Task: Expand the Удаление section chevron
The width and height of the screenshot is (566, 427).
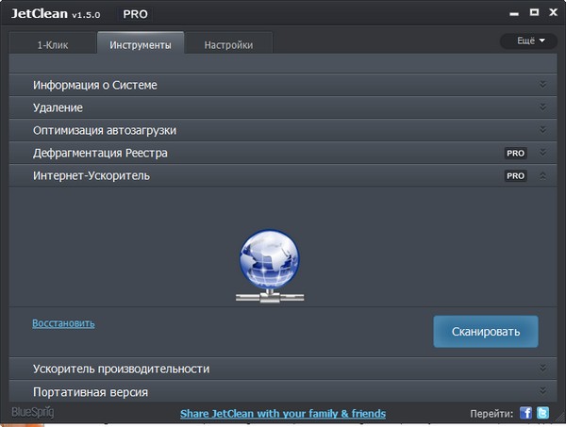Action: (x=542, y=107)
